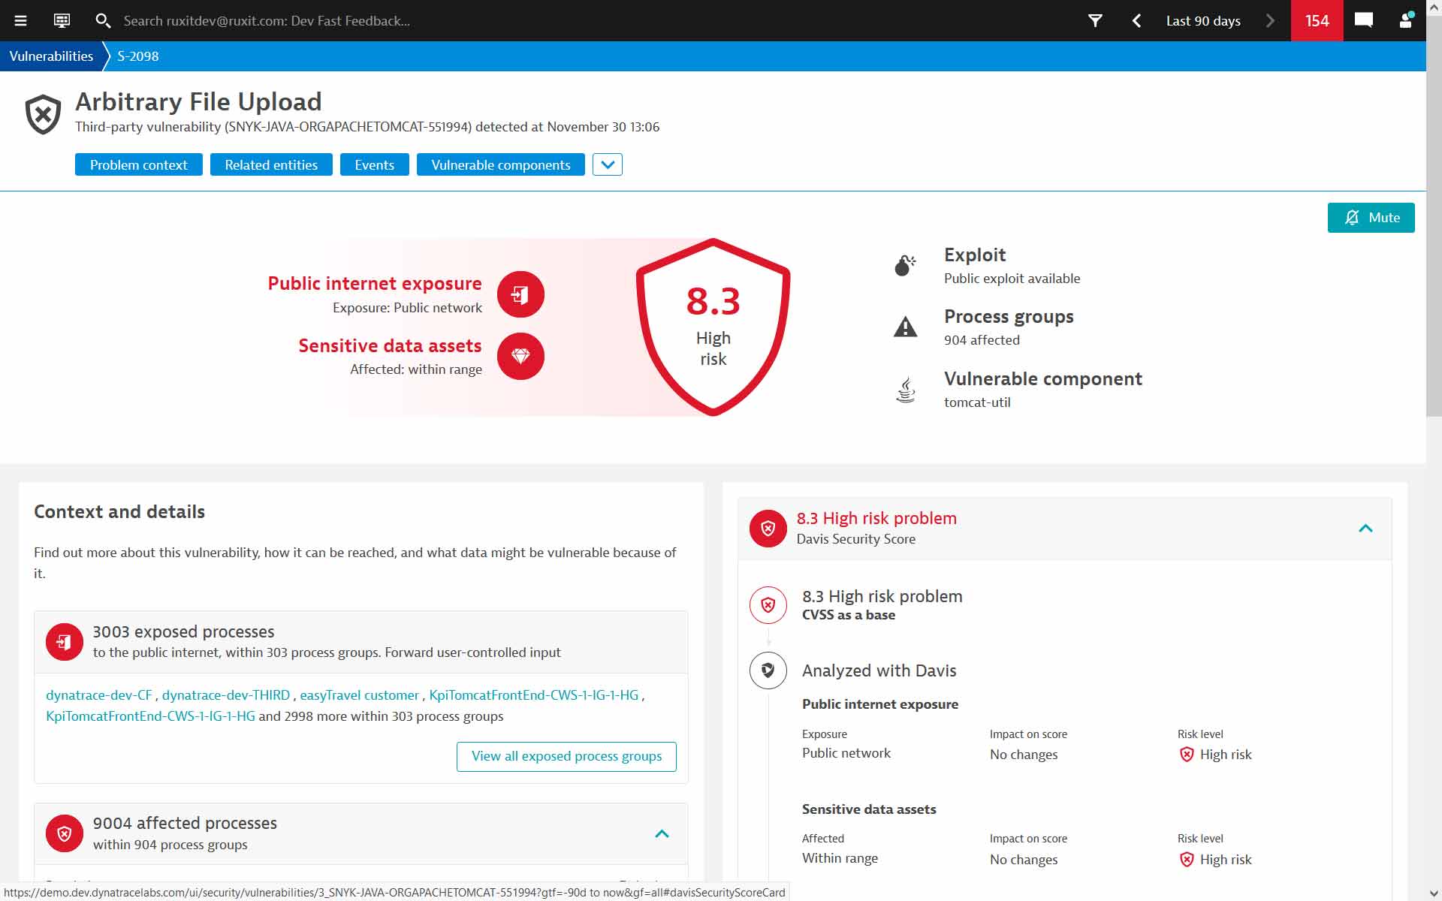Expand more section shortcuts dropdown
Screen dimensions: 1442x901
(607, 164)
